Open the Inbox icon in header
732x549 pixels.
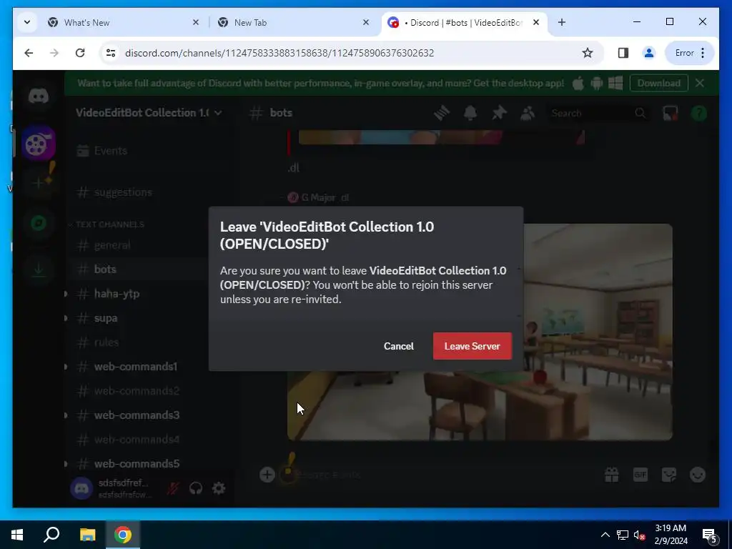(x=670, y=113)
